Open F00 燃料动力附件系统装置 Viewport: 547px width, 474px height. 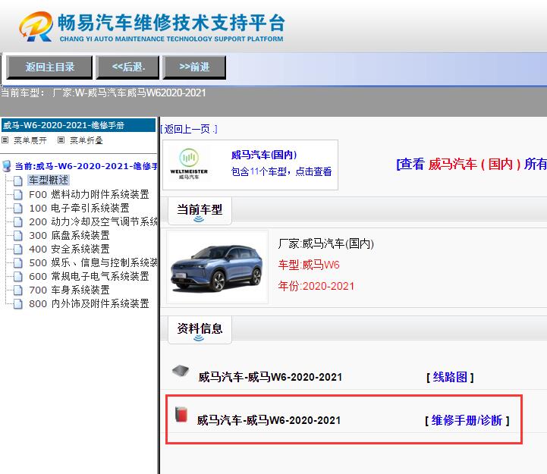89,194
